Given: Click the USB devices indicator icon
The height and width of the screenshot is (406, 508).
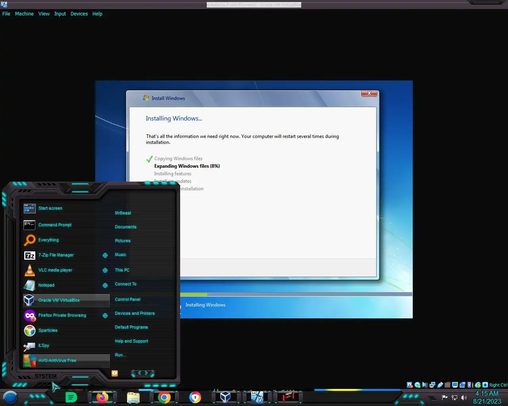Looking at the screenshot, I should 440,385.
